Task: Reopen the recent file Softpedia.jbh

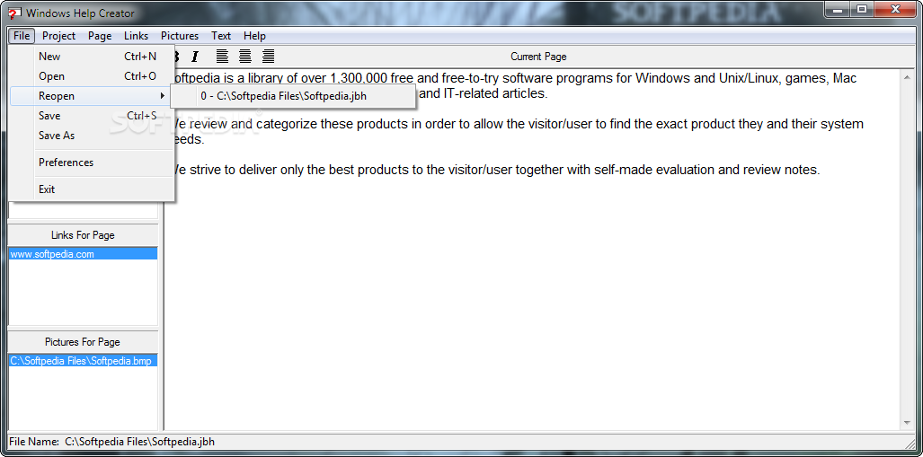Action: 293,96
